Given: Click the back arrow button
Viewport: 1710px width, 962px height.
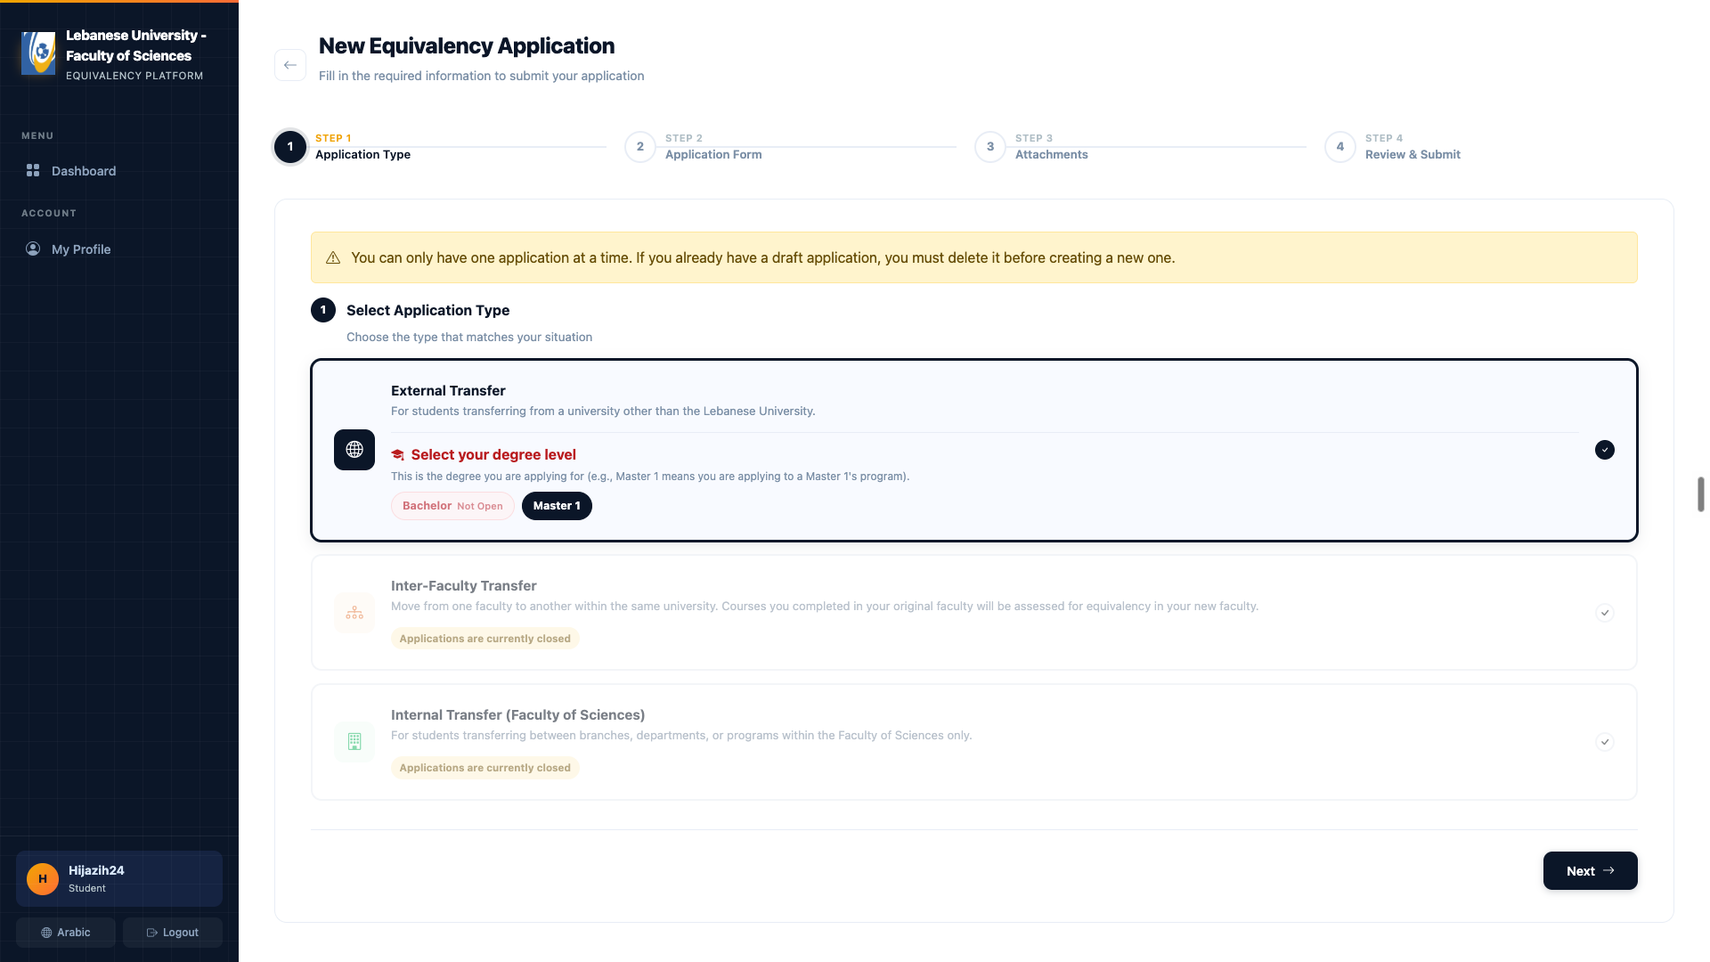Looking at the screenshot, I should (x=290, y=65).
